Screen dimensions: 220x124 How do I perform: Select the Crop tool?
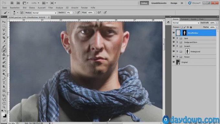[x=4, y=38]
